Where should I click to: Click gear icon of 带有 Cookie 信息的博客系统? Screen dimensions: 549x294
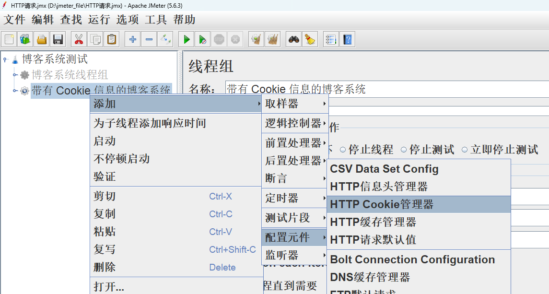(x=24, y=91)
